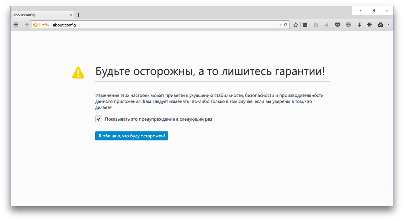Open the Downloads arrow icon
Screen dimensions: 404x221
[x=359, y=24]
